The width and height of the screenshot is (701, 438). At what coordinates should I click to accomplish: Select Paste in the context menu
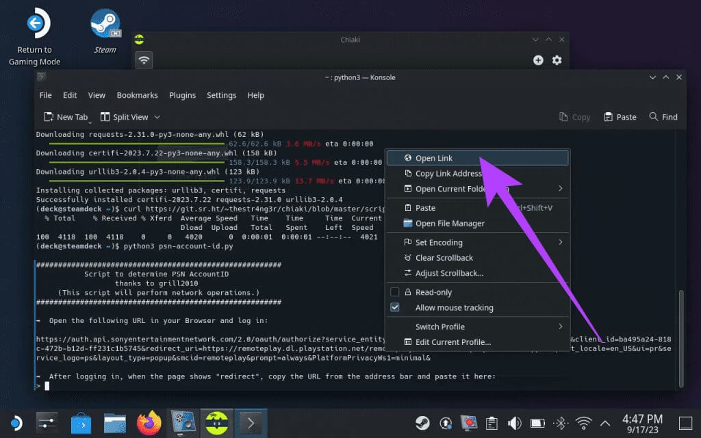(477, 208)
